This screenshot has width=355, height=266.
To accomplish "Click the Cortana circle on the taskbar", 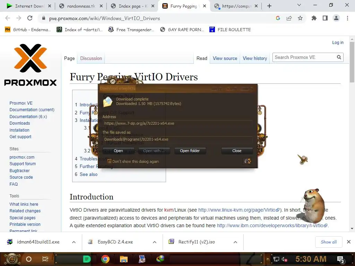I will tap(29, 259).
